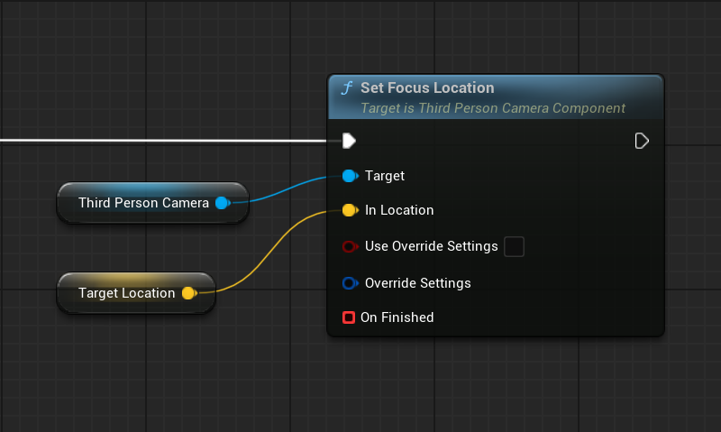Click the execution output pin of Set Focus Location
This screenshot has width=721, height=432.
click(642, 141)
